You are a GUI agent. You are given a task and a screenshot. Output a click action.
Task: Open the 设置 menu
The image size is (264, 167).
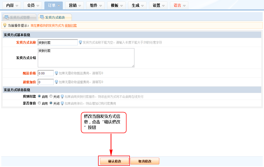point(159,5)
